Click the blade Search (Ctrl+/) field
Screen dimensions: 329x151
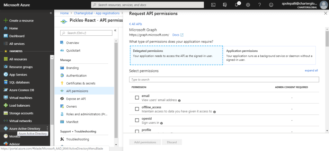86,33
